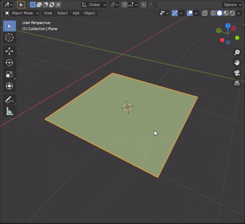
Task: Choose the Rotate tool in toolbar
Action: click(9, 62)
